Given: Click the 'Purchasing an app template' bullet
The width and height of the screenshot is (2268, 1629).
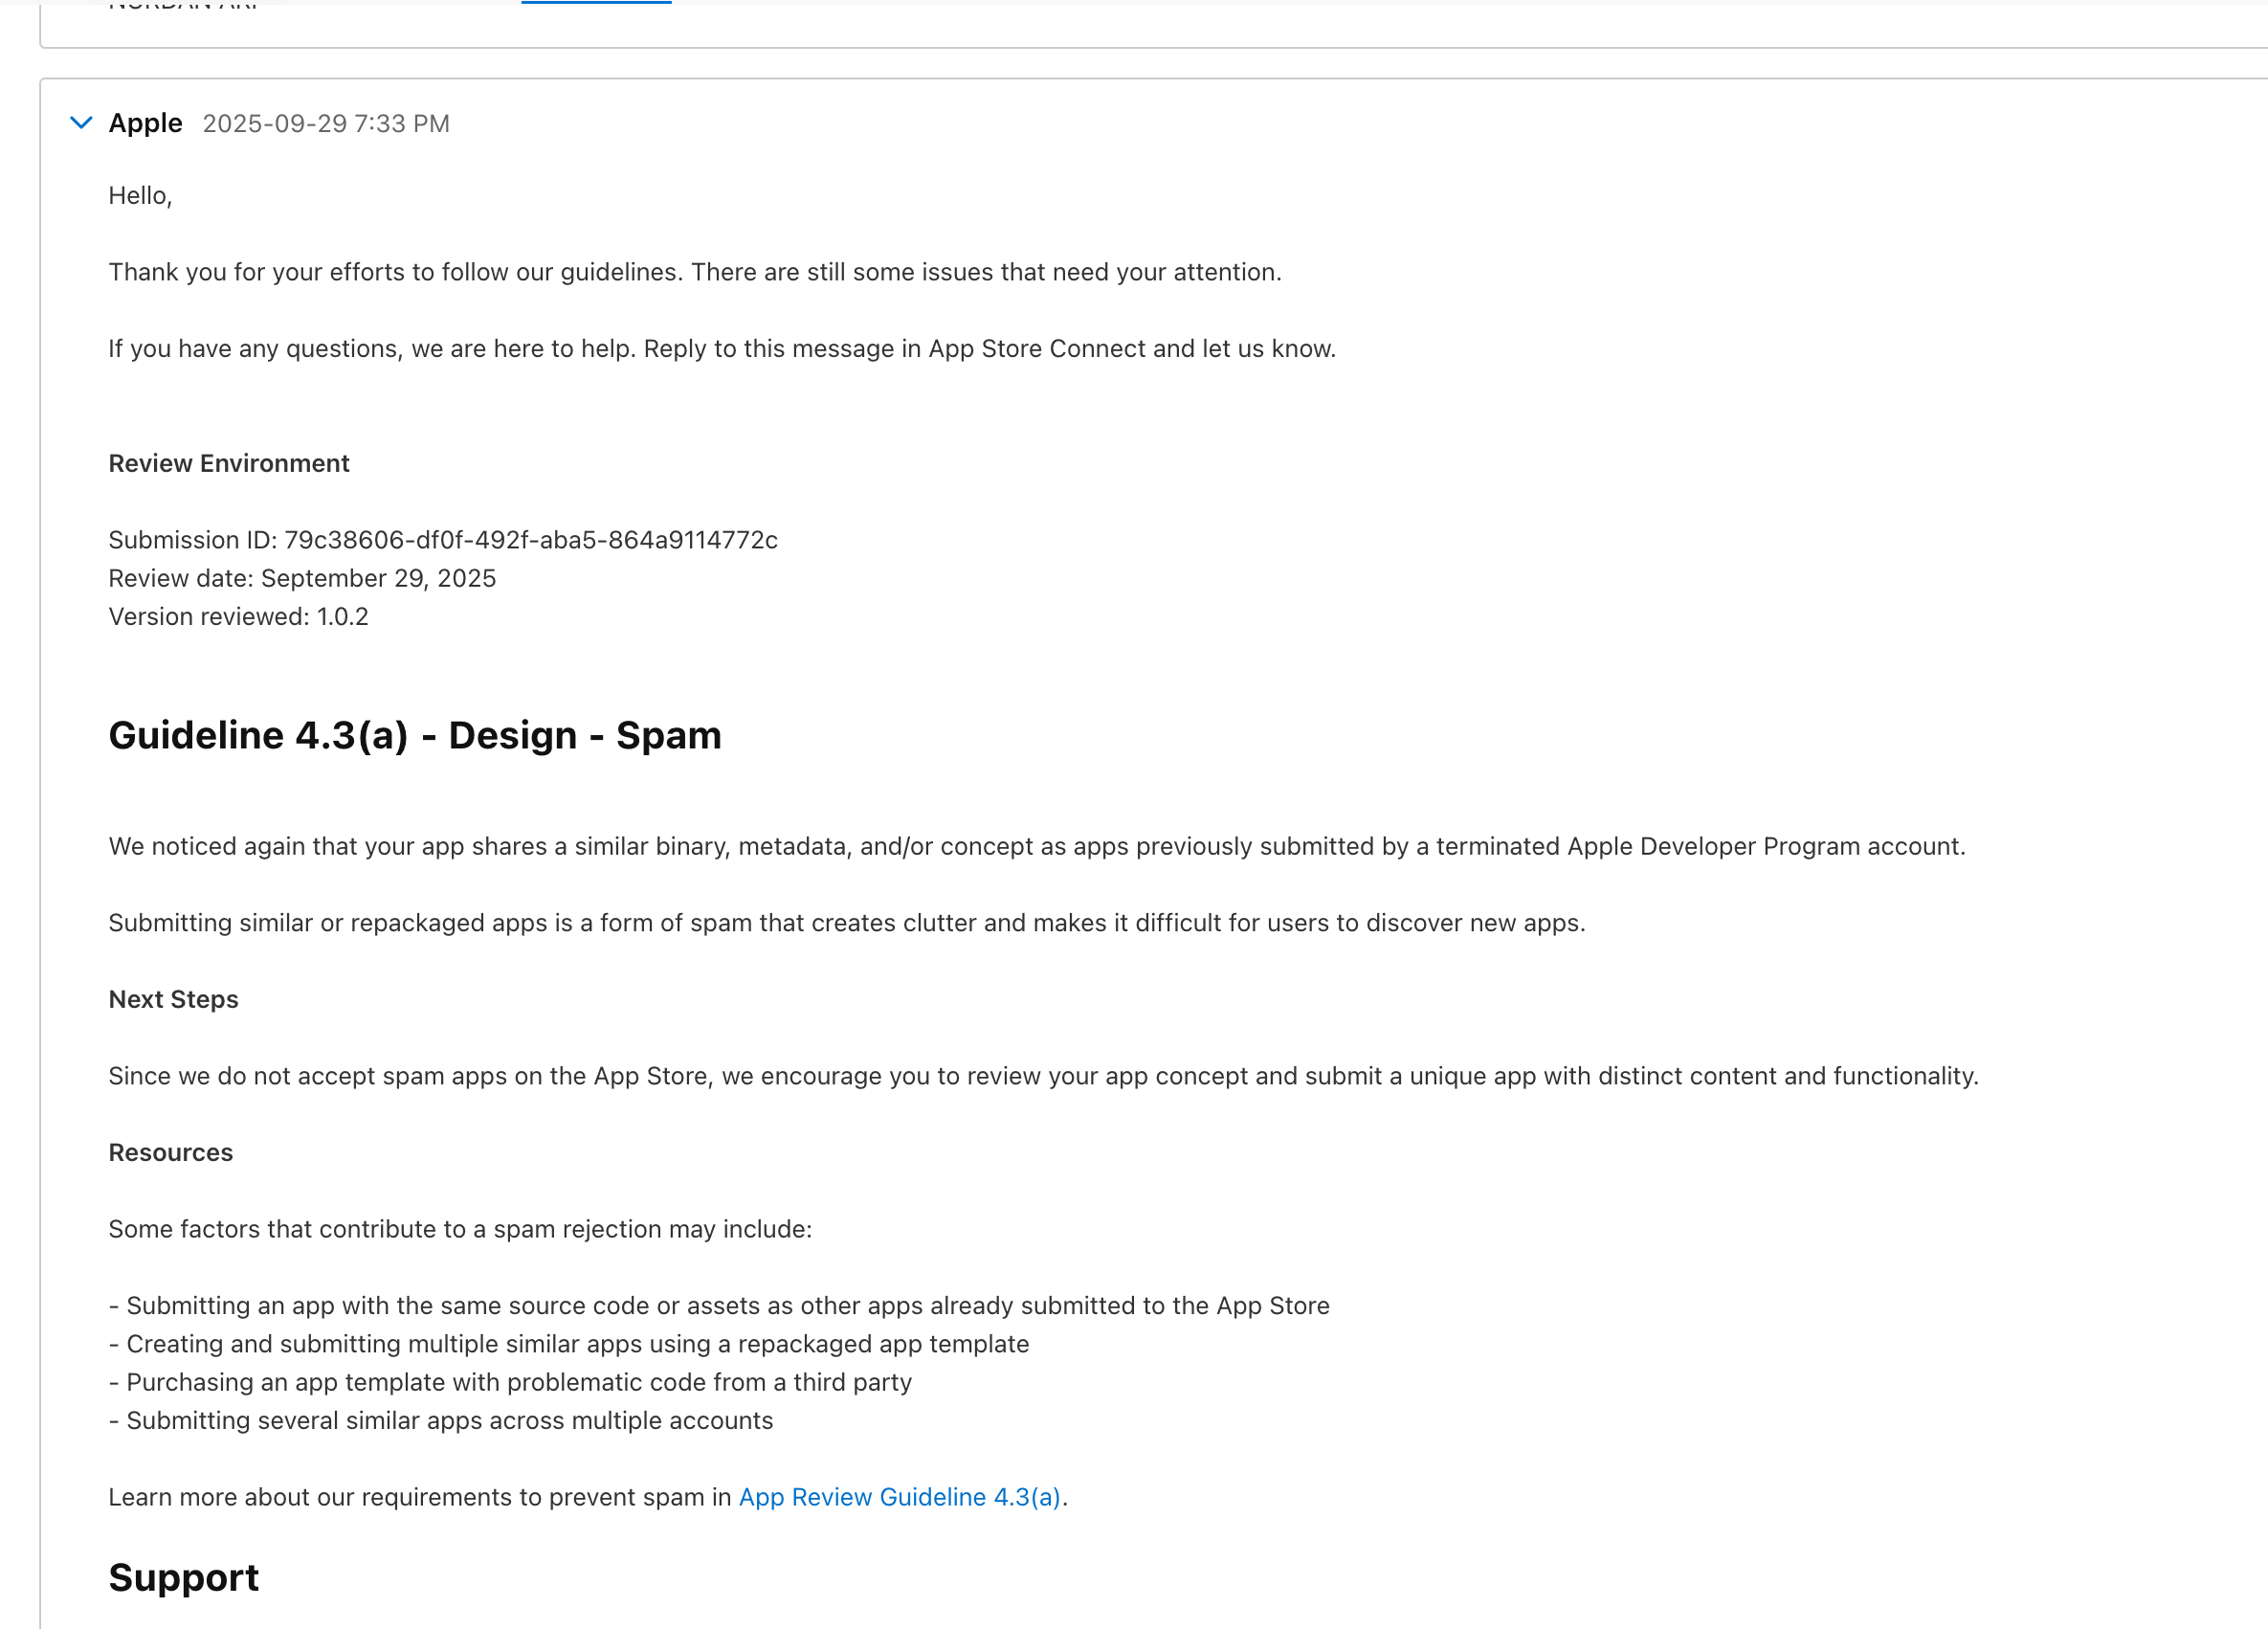Looking at the screenshot, I should [510, 1382].
